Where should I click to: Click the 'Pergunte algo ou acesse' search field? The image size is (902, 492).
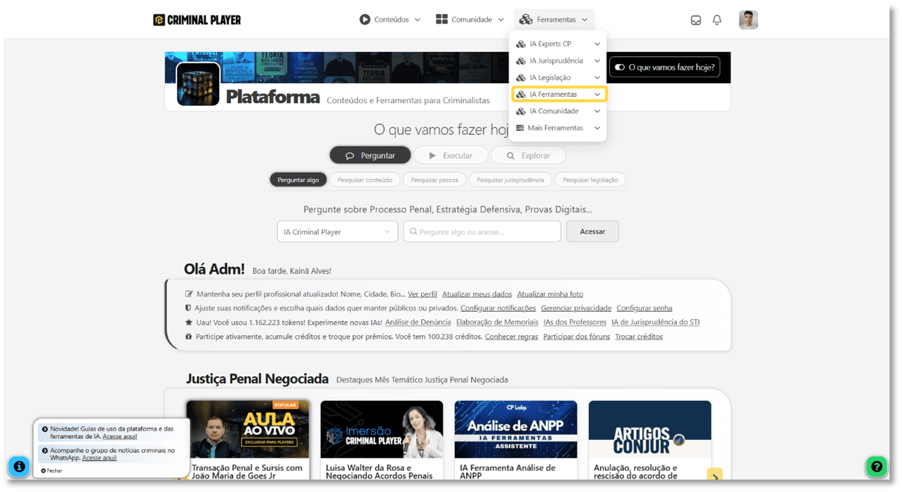(482, 231)
